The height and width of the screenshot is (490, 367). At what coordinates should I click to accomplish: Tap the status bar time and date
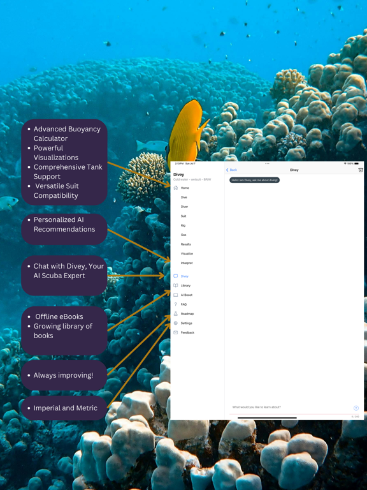(x=185, y=163)
